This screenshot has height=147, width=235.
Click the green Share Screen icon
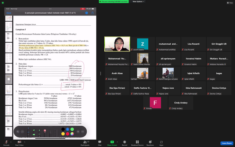coord(112,142)
